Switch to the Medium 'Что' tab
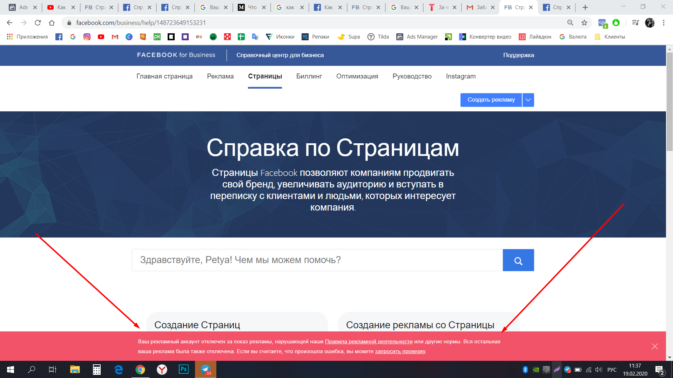Image resolution: width=673 pixels, height=378 pixels. tap(251, 7)
